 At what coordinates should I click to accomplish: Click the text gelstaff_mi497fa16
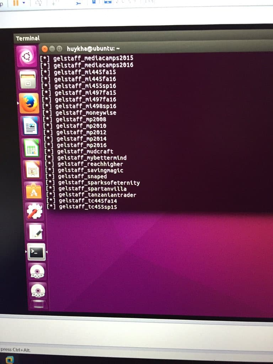pyautogui.click(x=86, y=100)
